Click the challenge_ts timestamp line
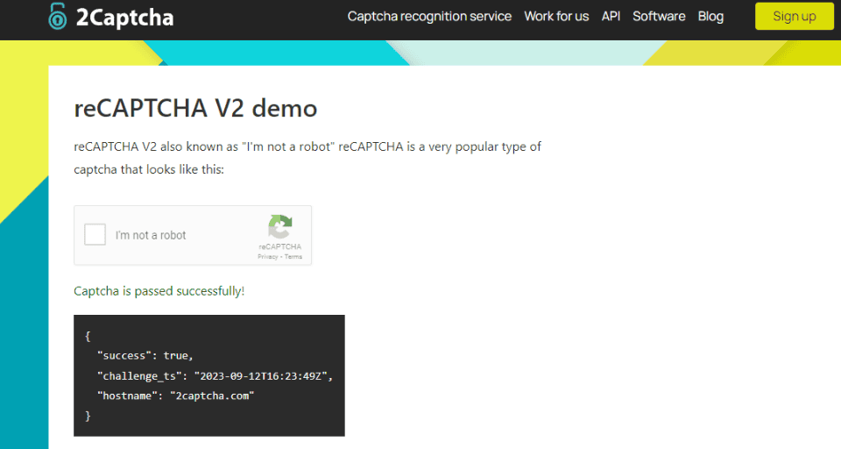Image resolution: width=841 pixels, height=449 pixels. coord(216,376)
